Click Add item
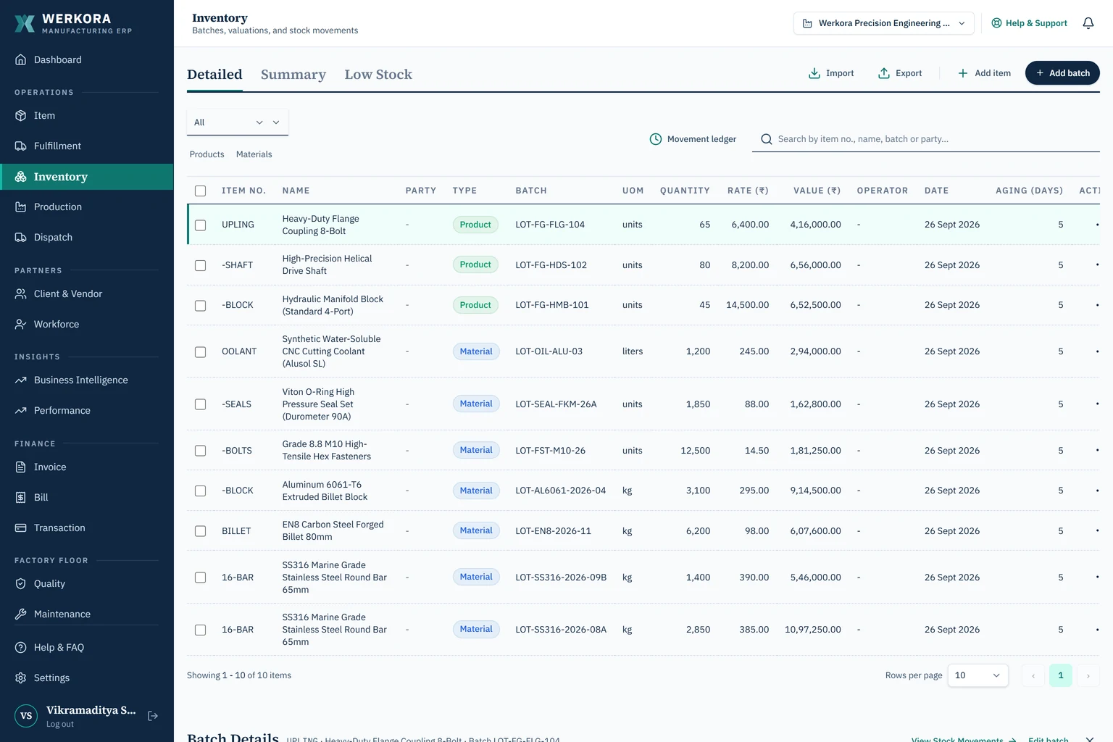Image resolution: width=1113 pixels, height=742 pixels. tap(984, 73)
